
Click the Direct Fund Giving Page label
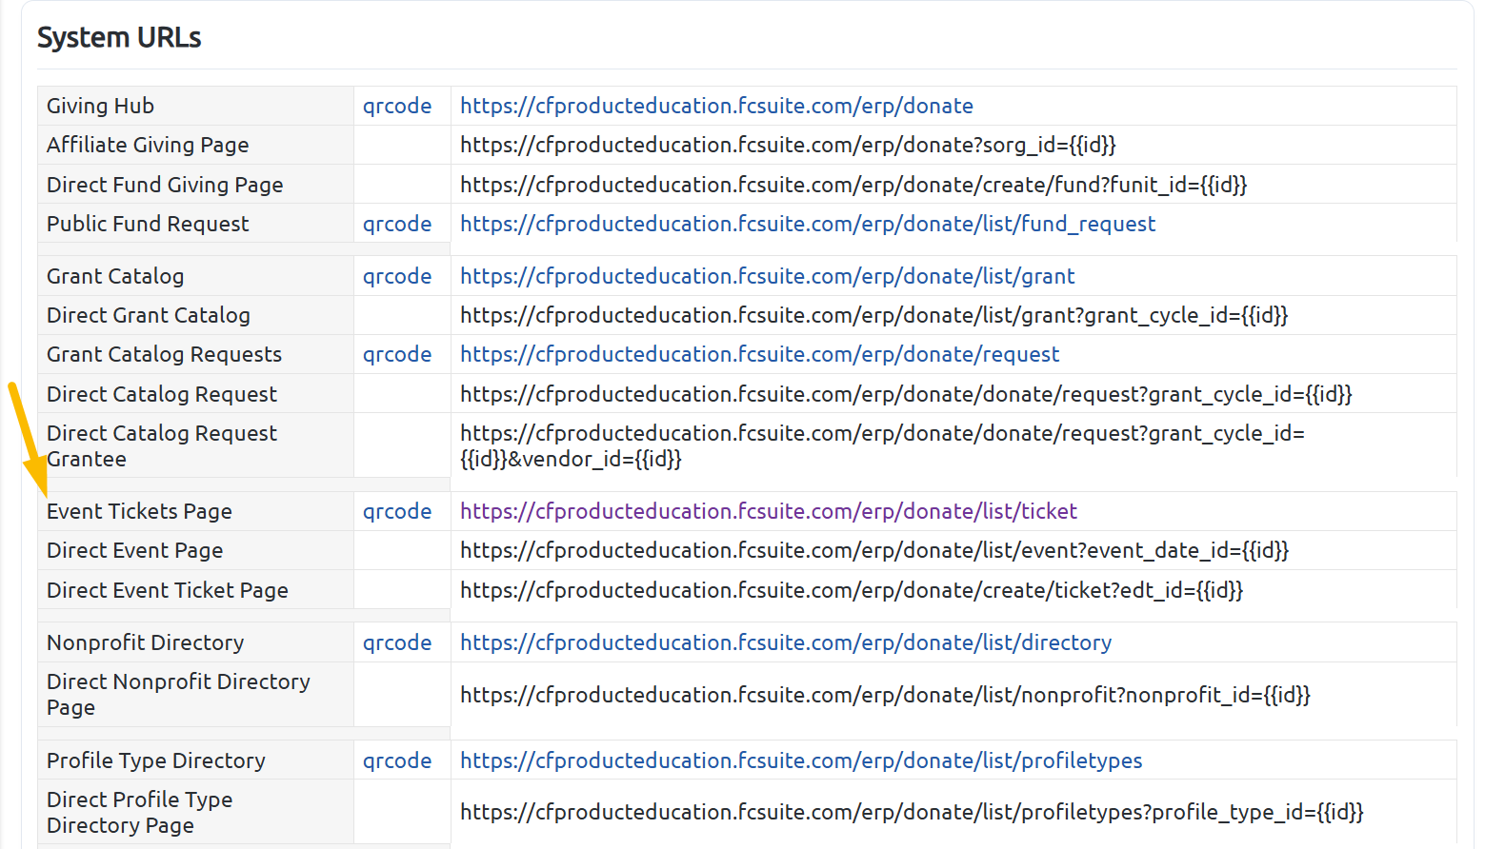point(165,185)
